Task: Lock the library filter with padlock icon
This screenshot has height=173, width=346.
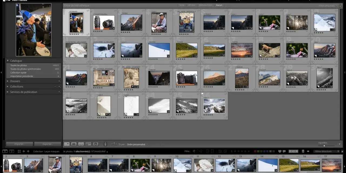Action: (340, 6)
